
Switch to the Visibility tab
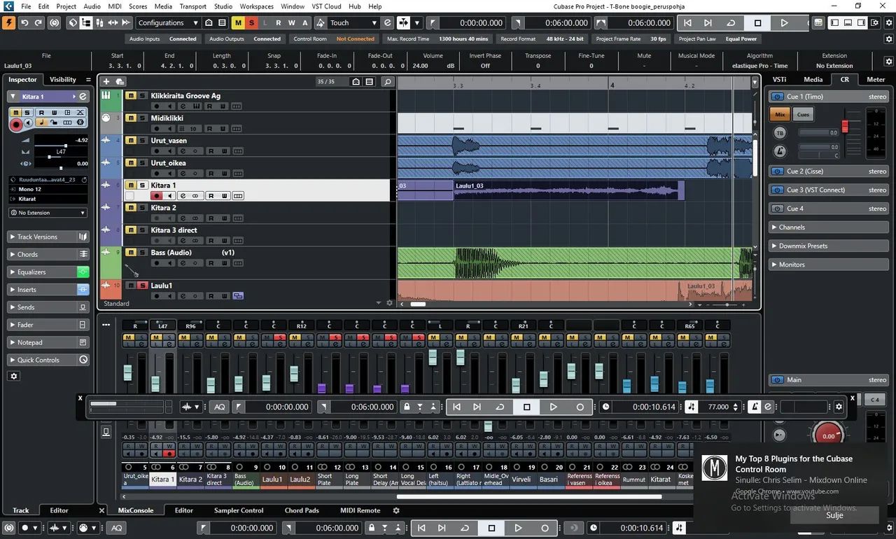pos(63,80)
